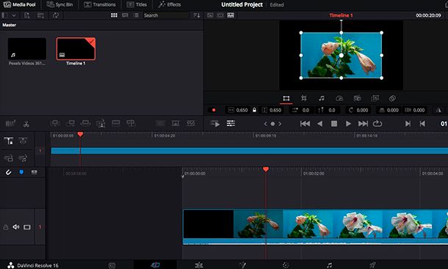Open the media pool sort menu

click(x=197, y=15)
